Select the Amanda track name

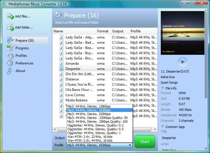click(x=72, y=64)
